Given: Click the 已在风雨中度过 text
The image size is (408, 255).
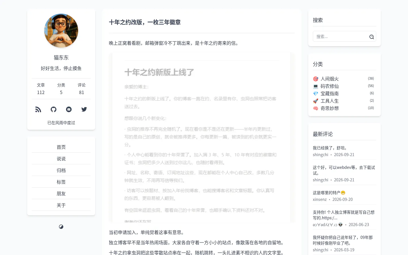Looking at the screenshot, I should [x=61, y=123].
